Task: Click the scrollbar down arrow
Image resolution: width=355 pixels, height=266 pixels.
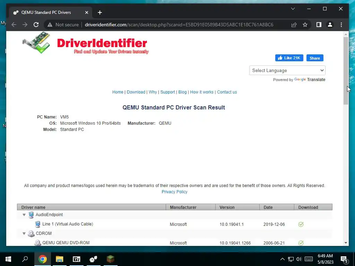Action: click(346, 243)
